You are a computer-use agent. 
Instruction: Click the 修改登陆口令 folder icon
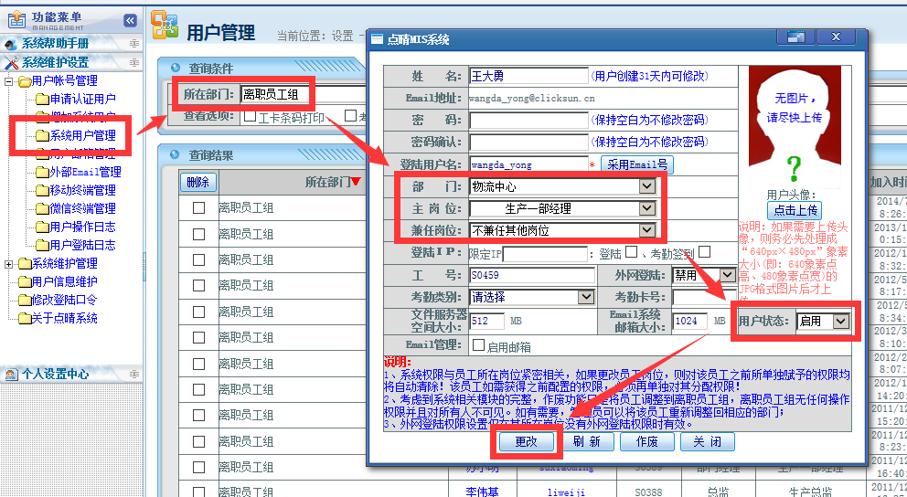point(25,301)
